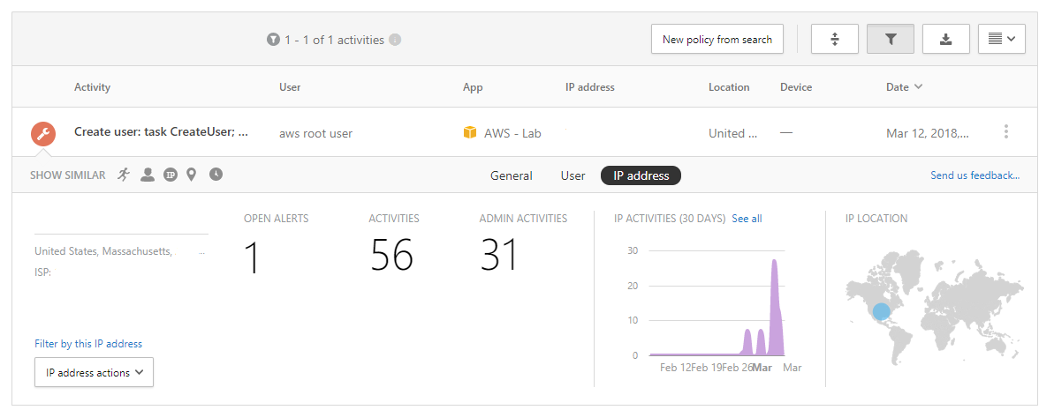The width and height of the screenshot is (1039, 410).
Task: Click Send us feedback link
Action: [x=975, y=175]
